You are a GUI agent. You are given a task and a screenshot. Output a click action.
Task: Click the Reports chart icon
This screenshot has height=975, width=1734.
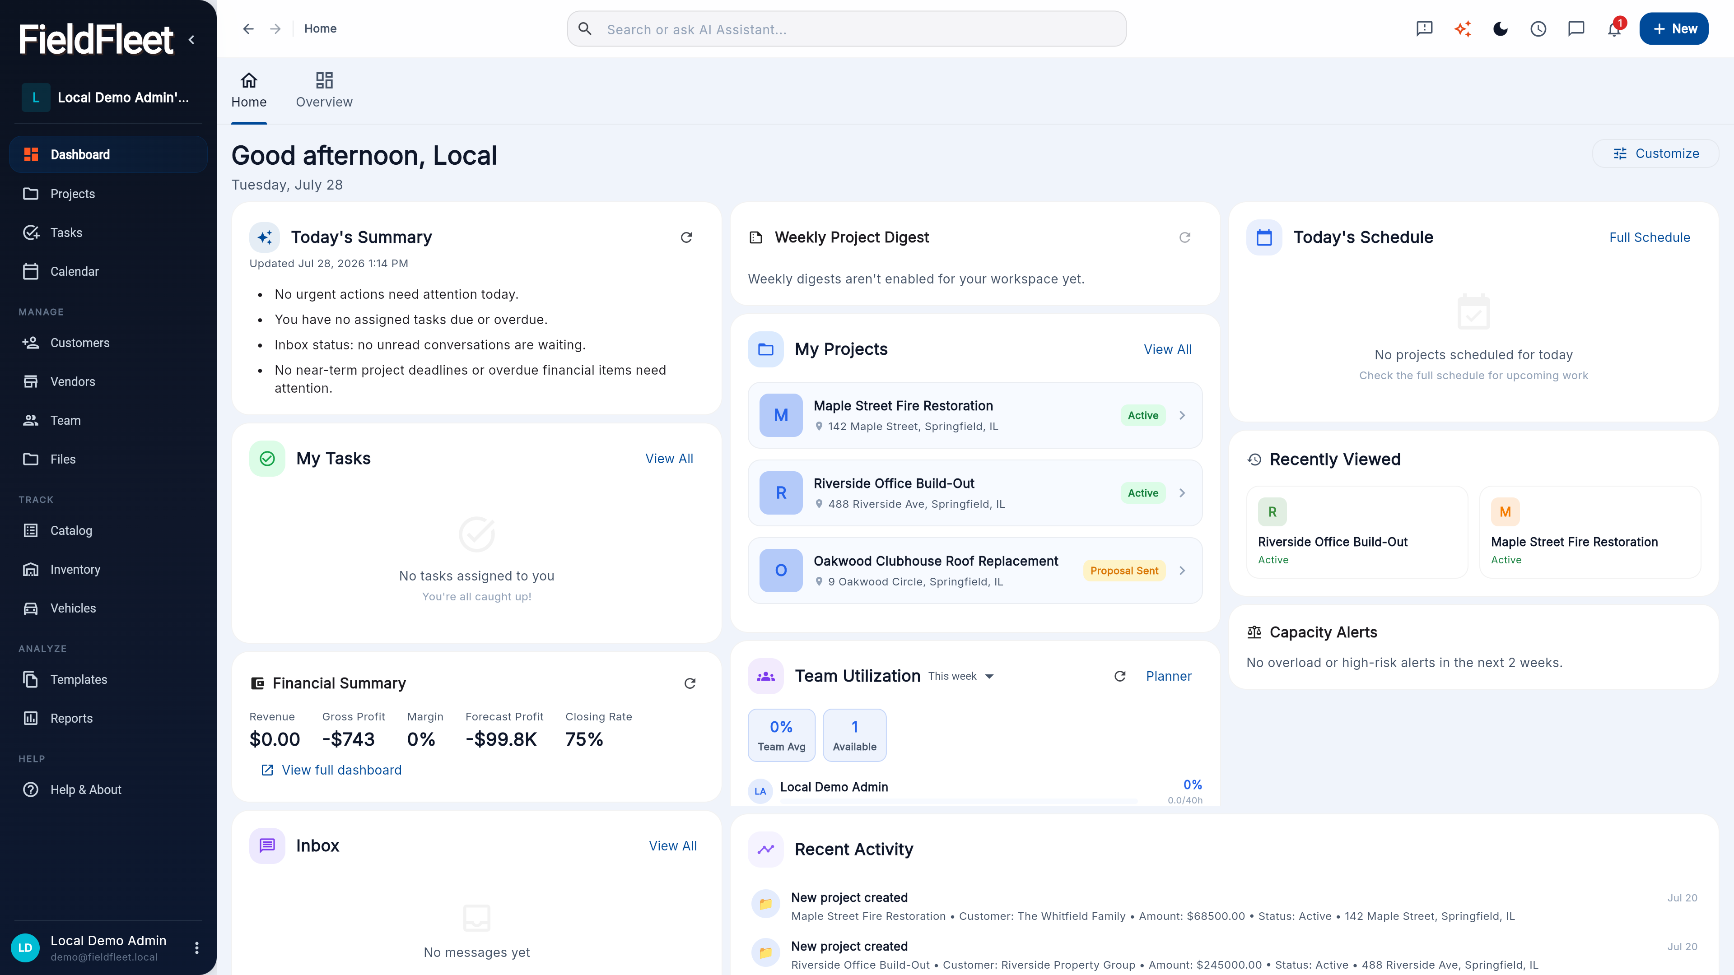point(31,718)
